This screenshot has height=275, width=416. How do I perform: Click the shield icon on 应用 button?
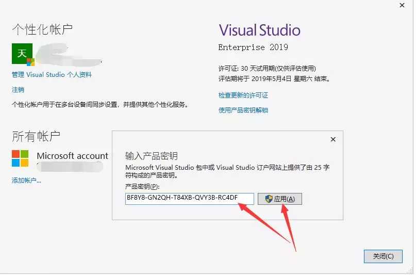click(x=269, y=199)
